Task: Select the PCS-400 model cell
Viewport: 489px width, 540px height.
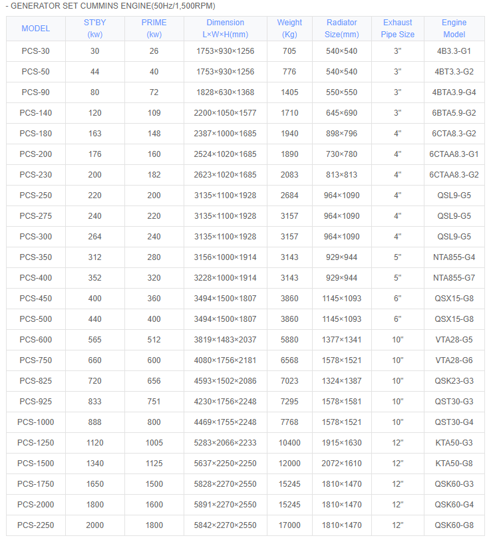Action: pos(36,278)
